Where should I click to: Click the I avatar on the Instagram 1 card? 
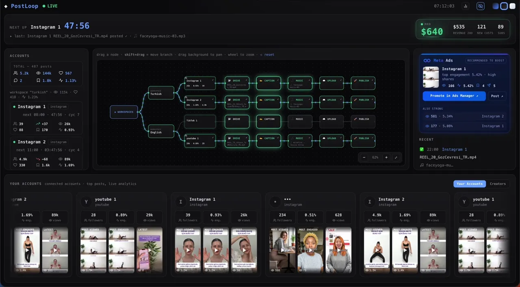coord(180,201)
